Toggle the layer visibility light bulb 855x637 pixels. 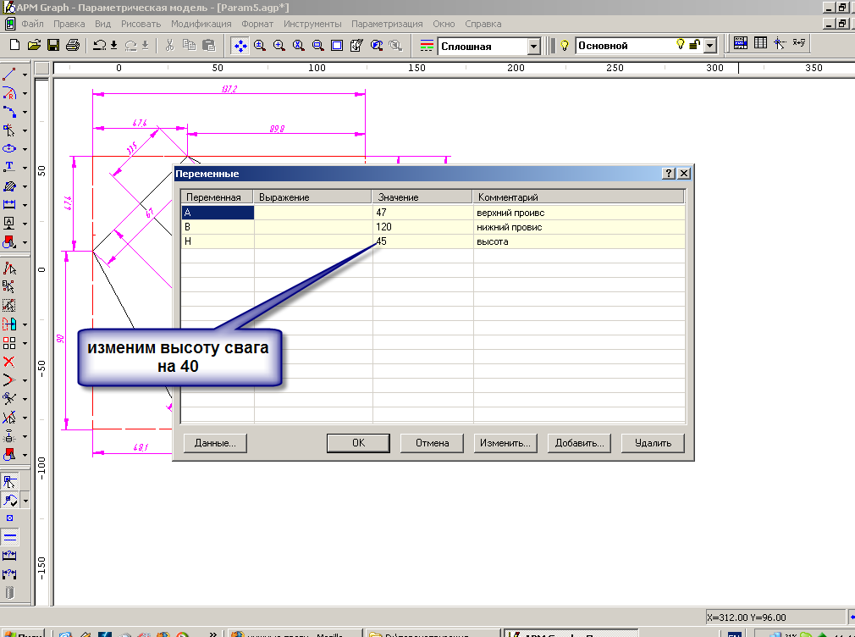[680, 46]
